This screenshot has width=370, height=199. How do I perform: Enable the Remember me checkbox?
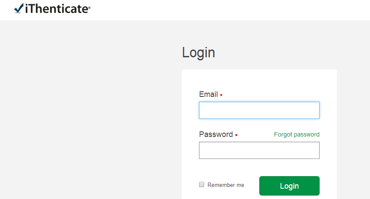click(x=202, y=185)
